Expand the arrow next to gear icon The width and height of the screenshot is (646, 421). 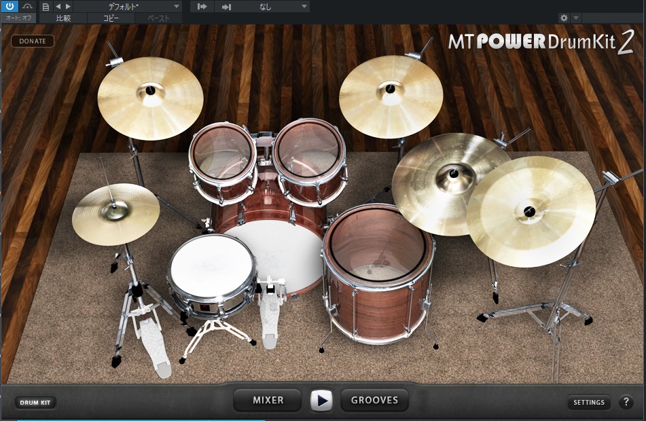pyautogui.click(x=577, y=18)
